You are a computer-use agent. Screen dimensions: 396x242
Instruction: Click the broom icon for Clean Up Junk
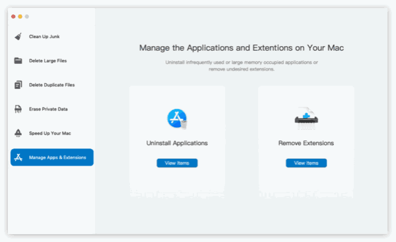click(18, 36)
